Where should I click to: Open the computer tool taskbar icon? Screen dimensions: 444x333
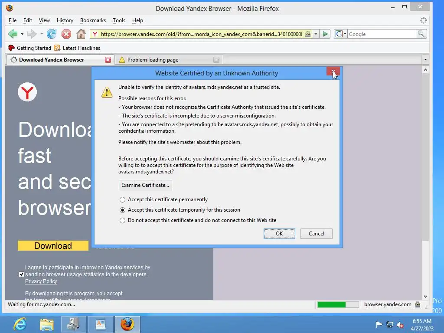click(73, 324)
